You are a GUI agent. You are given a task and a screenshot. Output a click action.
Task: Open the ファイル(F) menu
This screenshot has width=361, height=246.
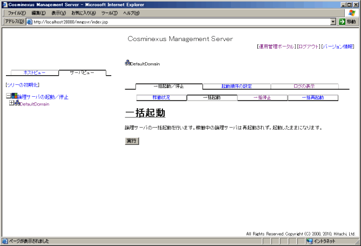coord(17,13)
